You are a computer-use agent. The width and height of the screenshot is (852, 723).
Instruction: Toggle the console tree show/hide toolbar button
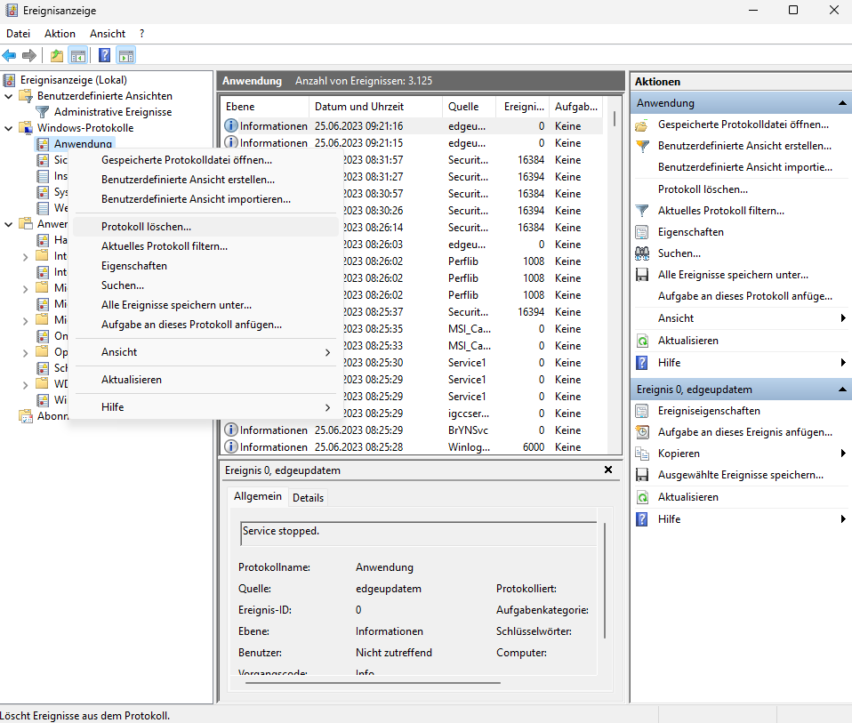[78, 56]
